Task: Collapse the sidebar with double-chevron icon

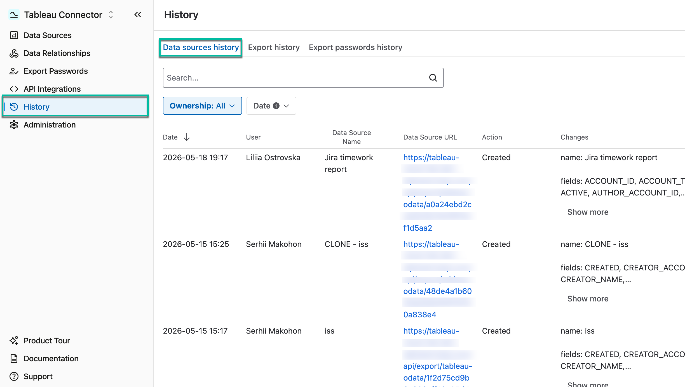Action: click(138, 15)
